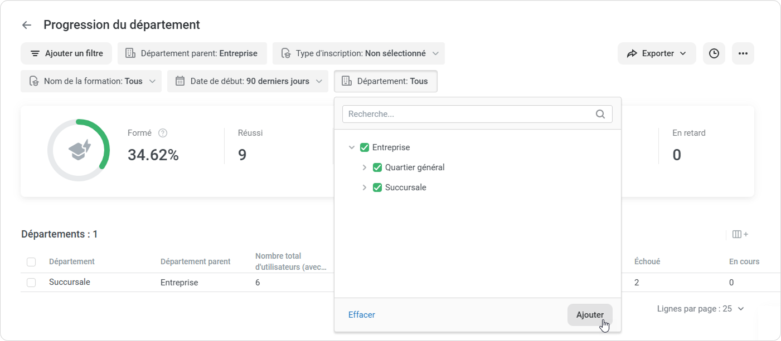Click the graduation cap progress icon

(79, 150)
